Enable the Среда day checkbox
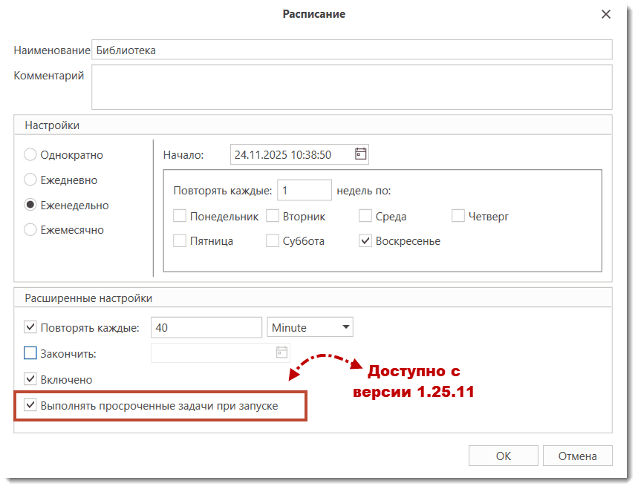The height and width of the screenshot is (489, 638). coord(365,217)
